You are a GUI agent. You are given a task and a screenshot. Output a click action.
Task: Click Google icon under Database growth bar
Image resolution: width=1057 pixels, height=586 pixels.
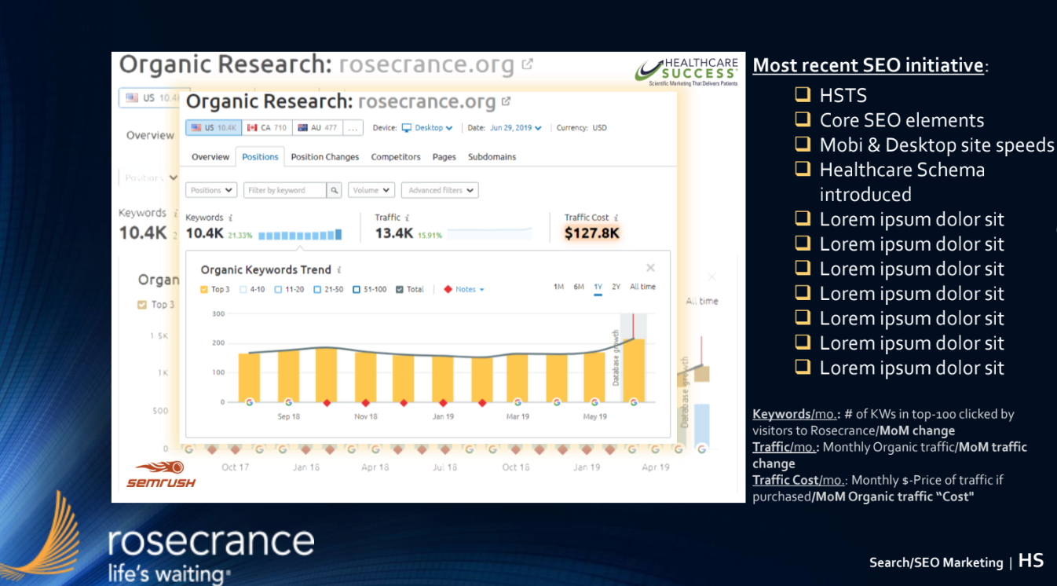634,402
